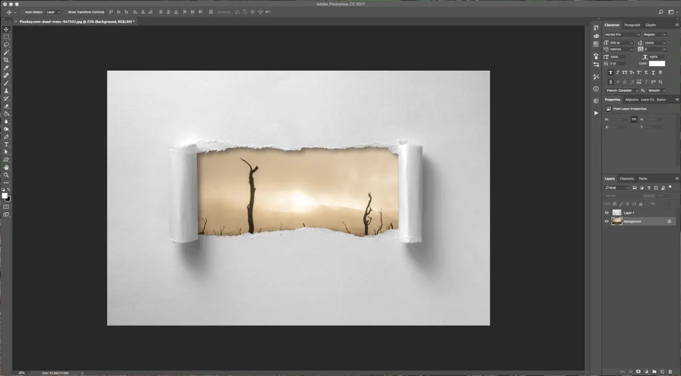Viewport: 681px width, 376px height.
Task: Open the Myriad Pro font family dropdown
Action: click(x=623, y=35)
